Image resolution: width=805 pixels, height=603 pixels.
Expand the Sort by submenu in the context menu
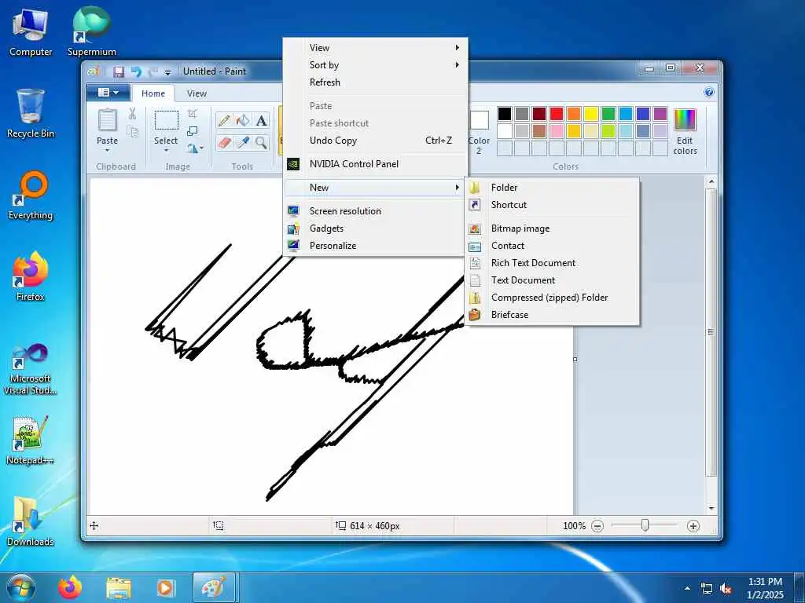(376, 65)
